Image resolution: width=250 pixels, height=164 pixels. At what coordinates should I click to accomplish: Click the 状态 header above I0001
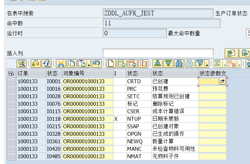pyautogui.click(x=54, y=73)
